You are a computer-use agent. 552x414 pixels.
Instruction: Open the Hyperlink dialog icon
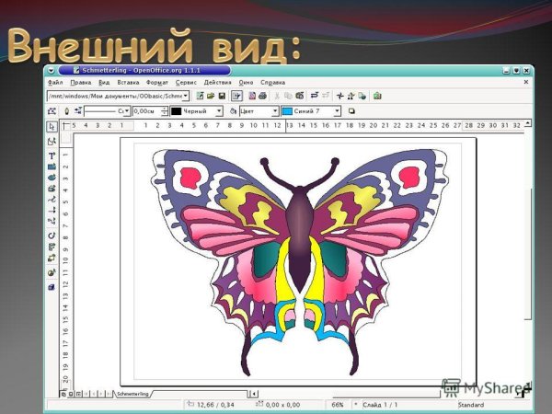click(x=362, y=96)
